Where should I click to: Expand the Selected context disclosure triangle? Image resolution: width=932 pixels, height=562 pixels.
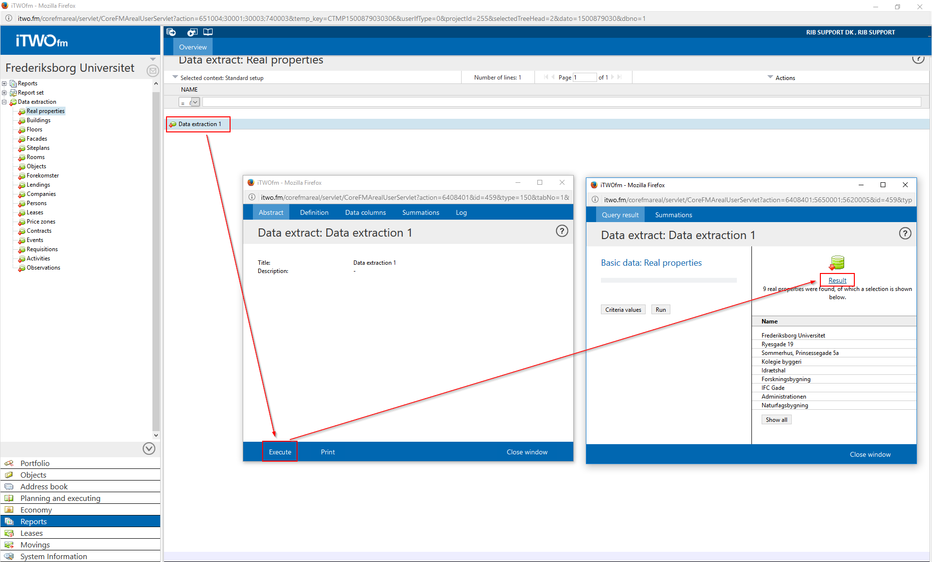[x=175, y=77]
